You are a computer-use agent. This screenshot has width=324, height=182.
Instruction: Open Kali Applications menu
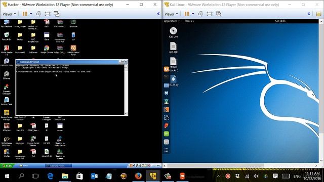click(x=172, y=21)
